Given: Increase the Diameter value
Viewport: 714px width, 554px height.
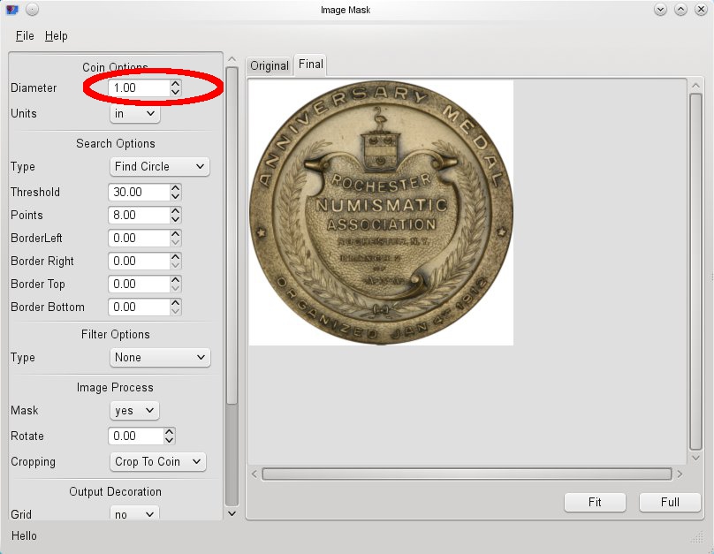Looking at the screenshot, I should [x=176, y=84].
